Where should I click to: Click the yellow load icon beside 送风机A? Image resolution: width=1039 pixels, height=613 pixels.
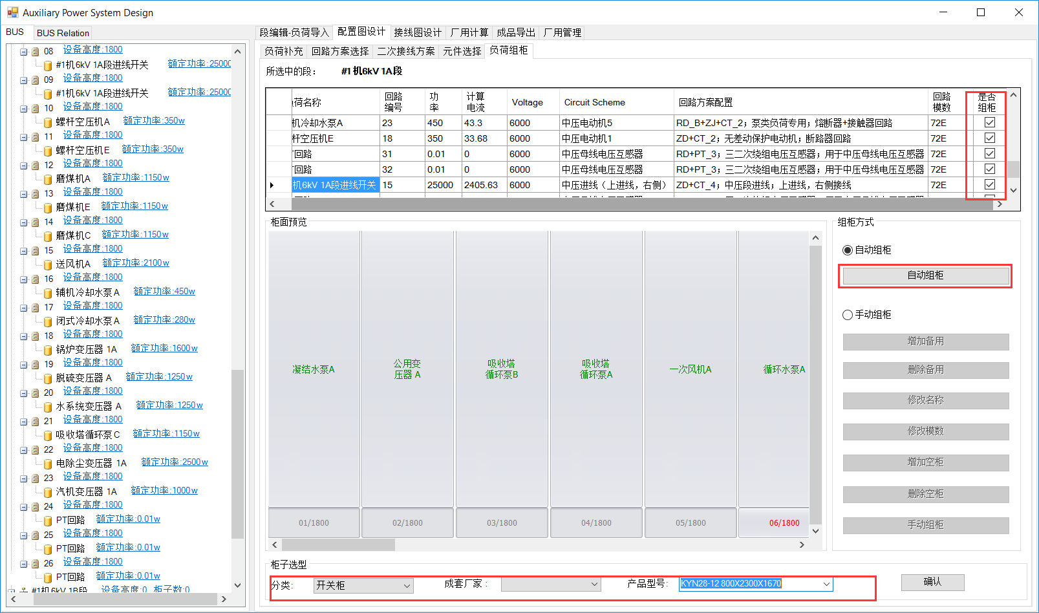pos(48,264)
